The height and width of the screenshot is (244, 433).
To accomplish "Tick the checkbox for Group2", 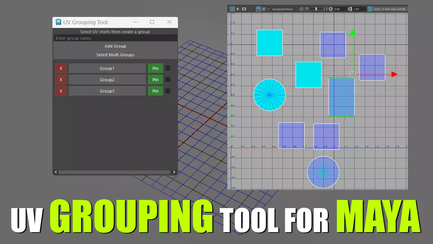I will 168,80.
